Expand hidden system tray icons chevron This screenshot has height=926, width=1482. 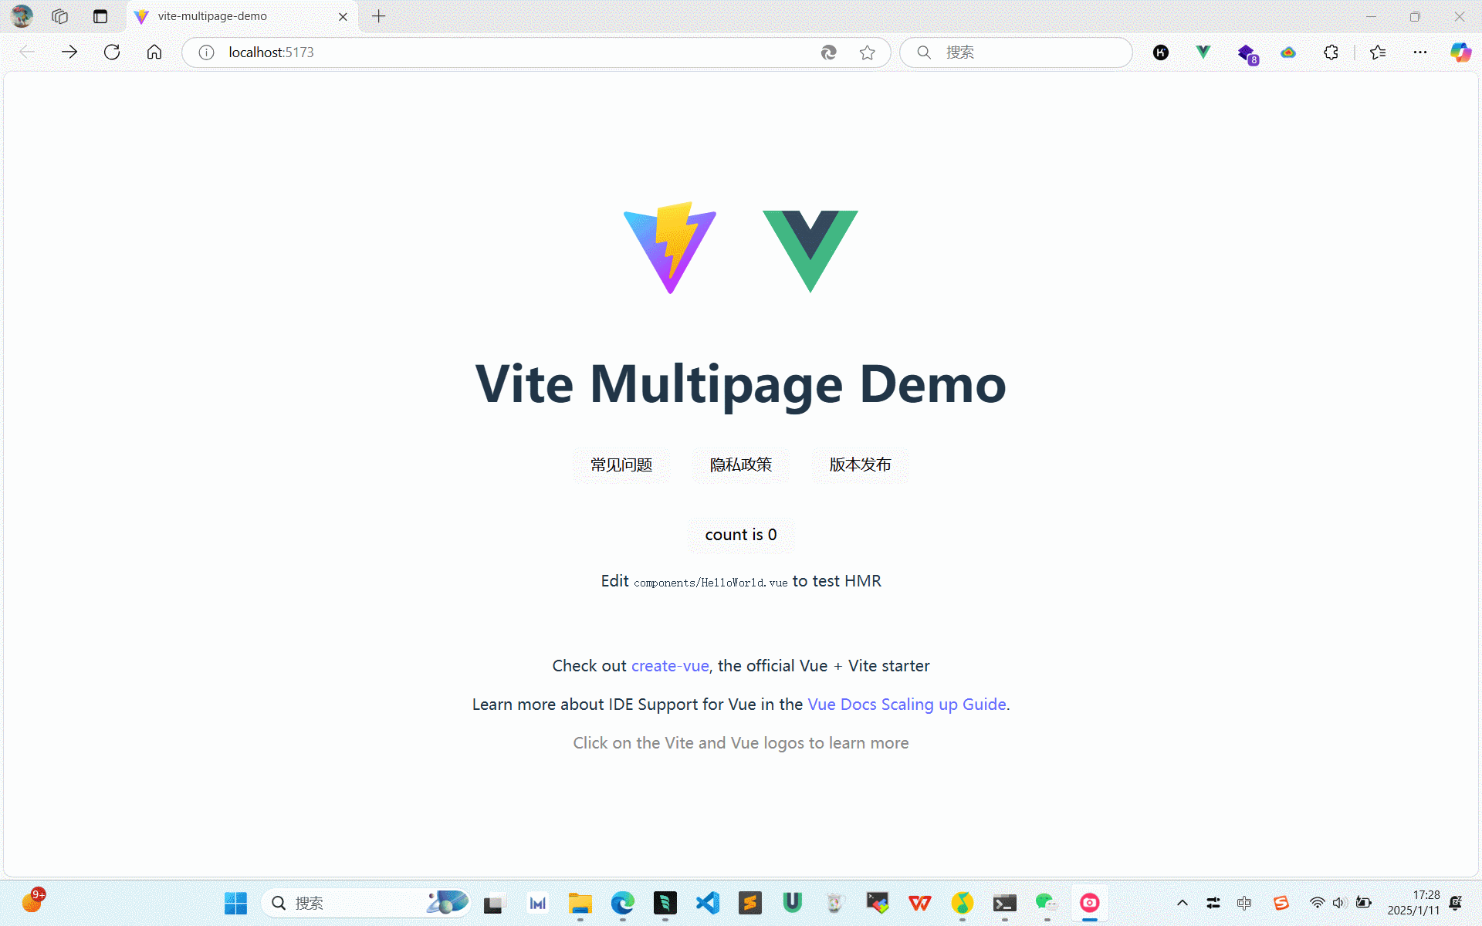pos(1182,903)
